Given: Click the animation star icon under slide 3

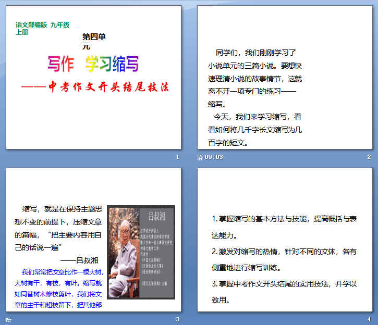Looking at the screenshot, I should click(x=8, y=319).
